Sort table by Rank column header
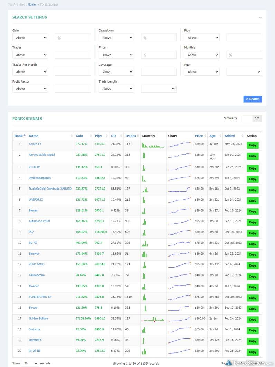 point(19,136)
